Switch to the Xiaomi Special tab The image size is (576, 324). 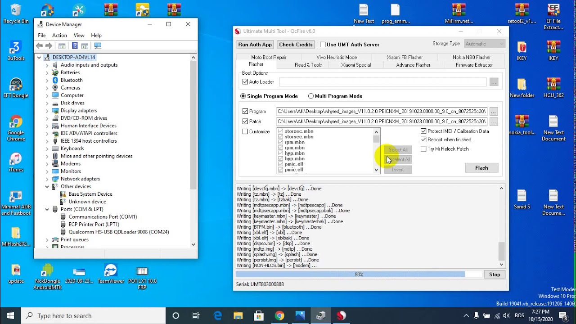(x=356, y=65)
